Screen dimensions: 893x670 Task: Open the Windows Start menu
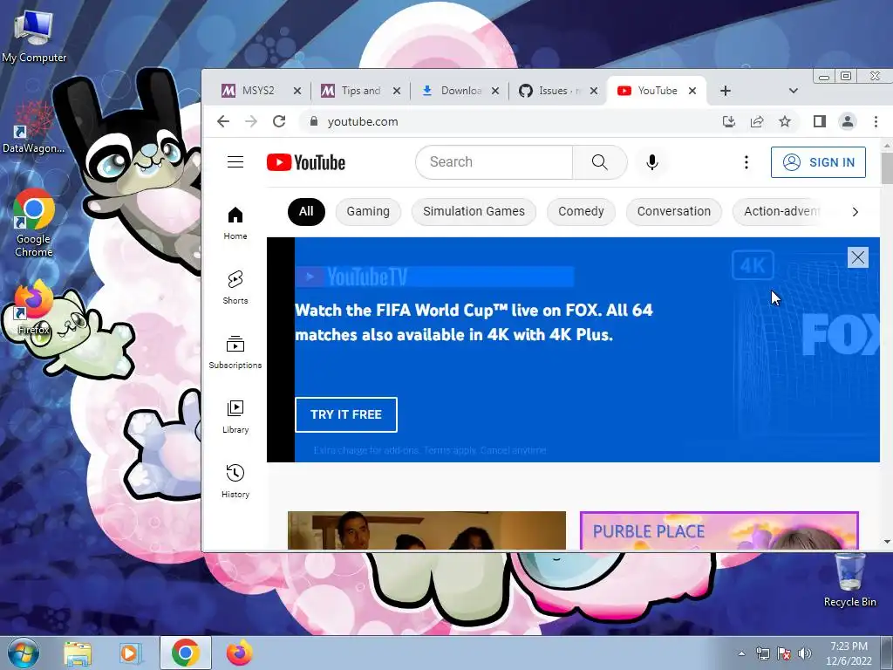(24, 653)
